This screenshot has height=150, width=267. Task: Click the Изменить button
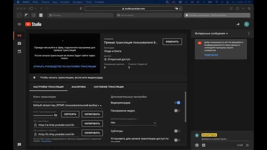coord(172,42)
